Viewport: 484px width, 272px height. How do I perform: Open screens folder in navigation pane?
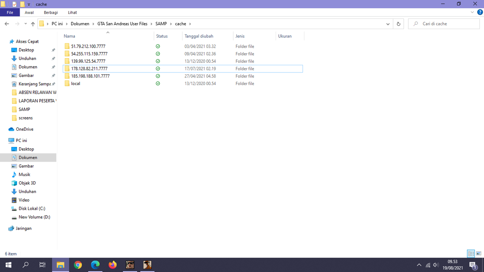[x=25, y=118]
